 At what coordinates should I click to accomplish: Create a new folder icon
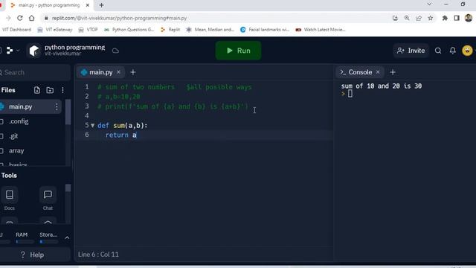pyautogui.click(x=50, y=90)
